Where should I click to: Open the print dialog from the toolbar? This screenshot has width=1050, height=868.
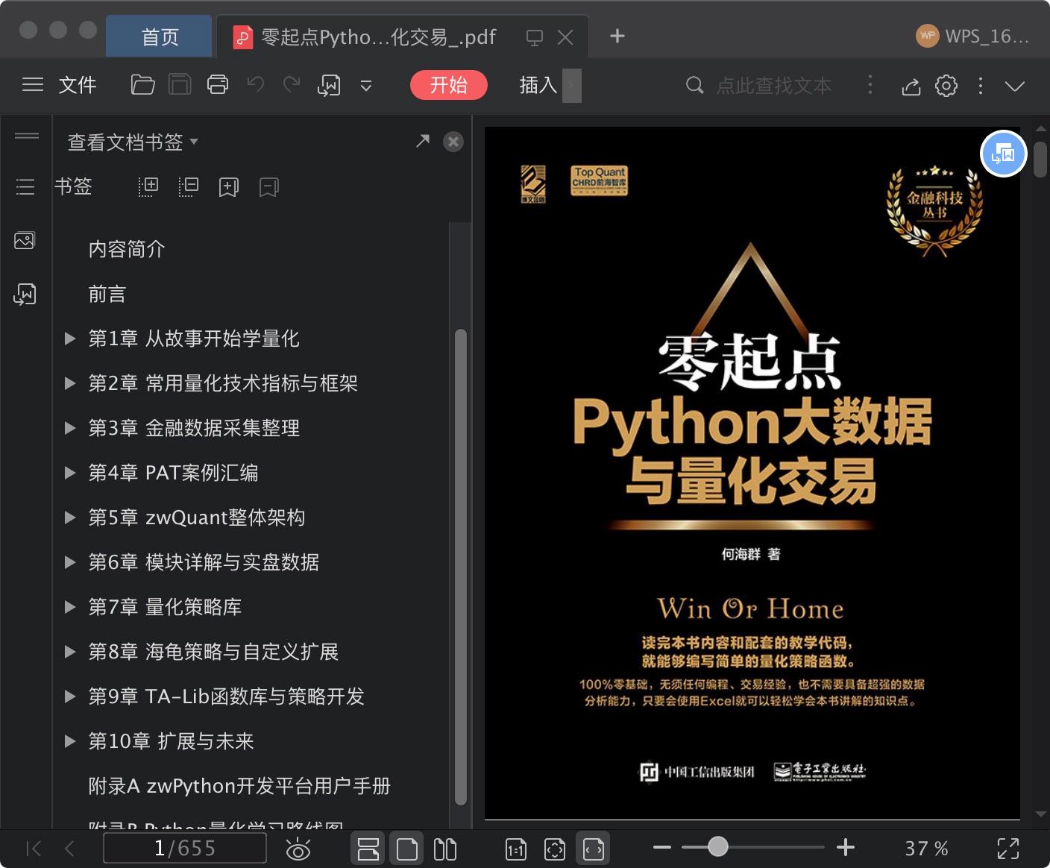[217, 85]
